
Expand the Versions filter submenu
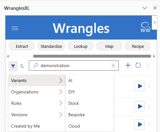coord(37,115)
